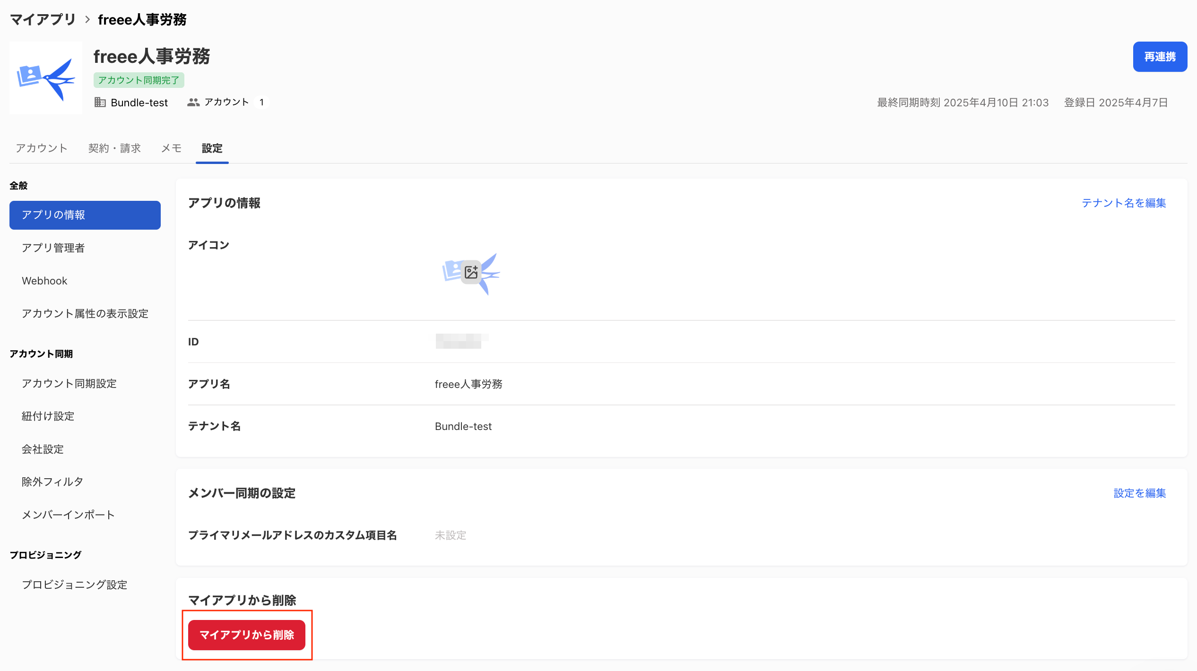Click freee人事労務 in the breadcrumb
The width and height of the screenshot is (1197, 671).
click(x=142, y=19)
